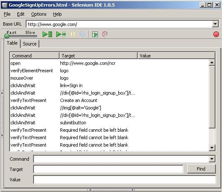Expand the upper left sidebar splitter arrow

click(2, 93)
